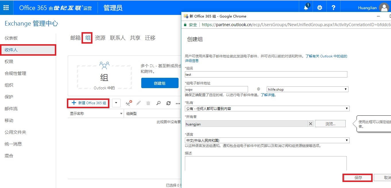Click the 取消 cancel button
This screenshot has height=188, width=391.
tap(383, 178)
